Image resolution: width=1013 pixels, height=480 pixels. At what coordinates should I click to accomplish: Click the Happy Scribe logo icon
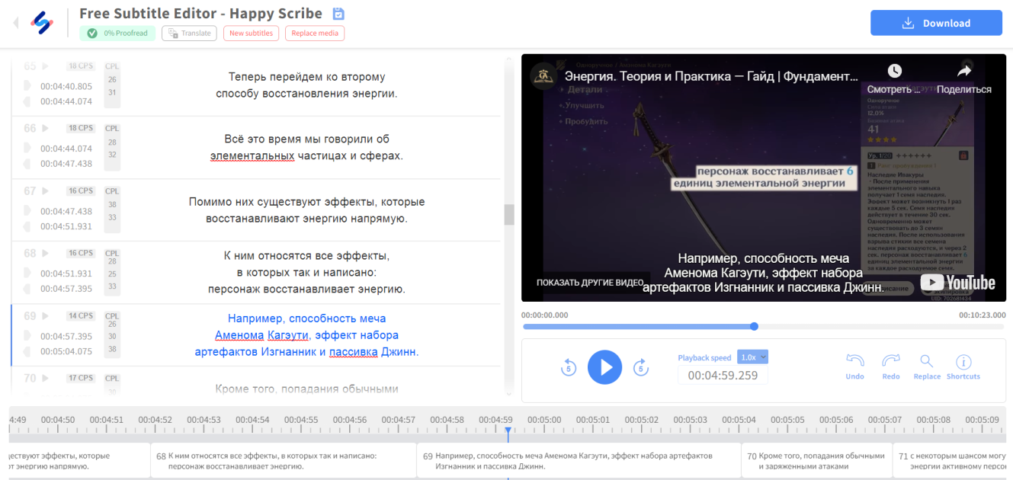pos(42,23)
